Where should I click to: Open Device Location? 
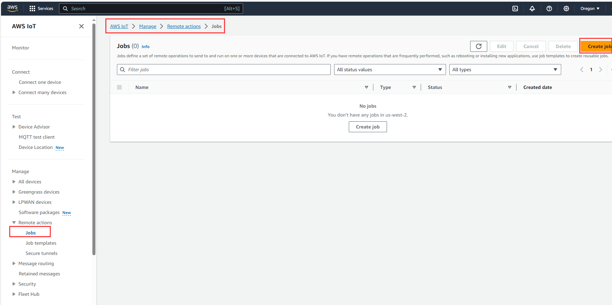coord(36,147)
